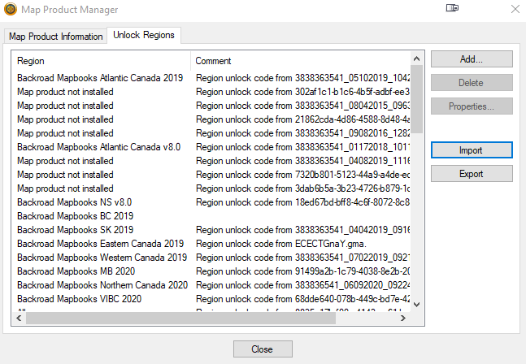
Task: Click the Close button at bottom
Action: point(263,349)
